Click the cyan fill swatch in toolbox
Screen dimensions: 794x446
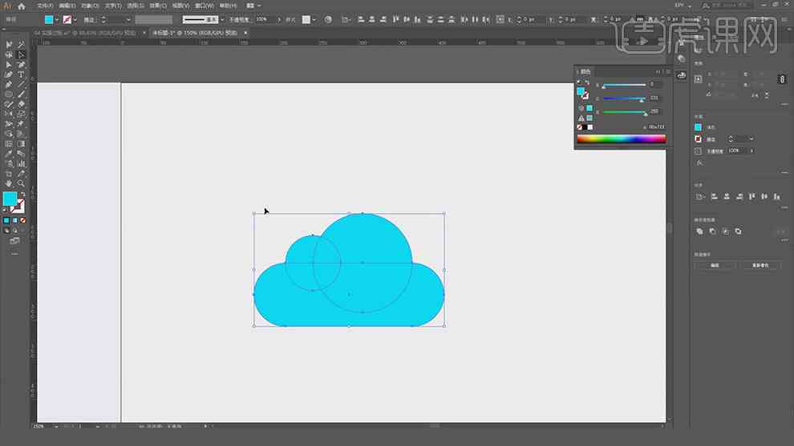point(10,199)
